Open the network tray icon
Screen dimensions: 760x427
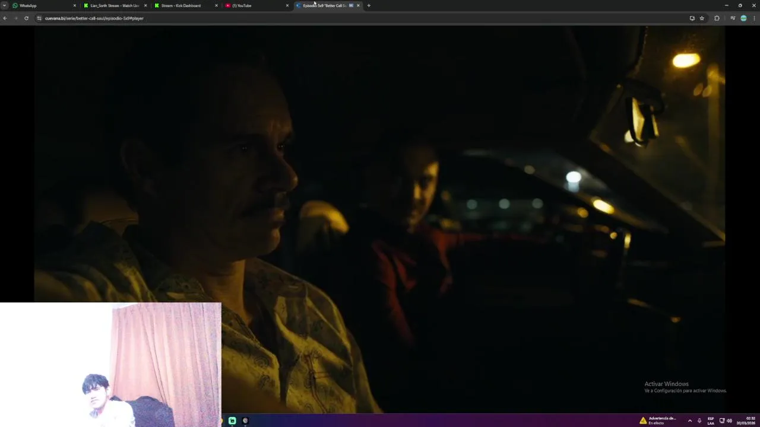pos(722,420)
